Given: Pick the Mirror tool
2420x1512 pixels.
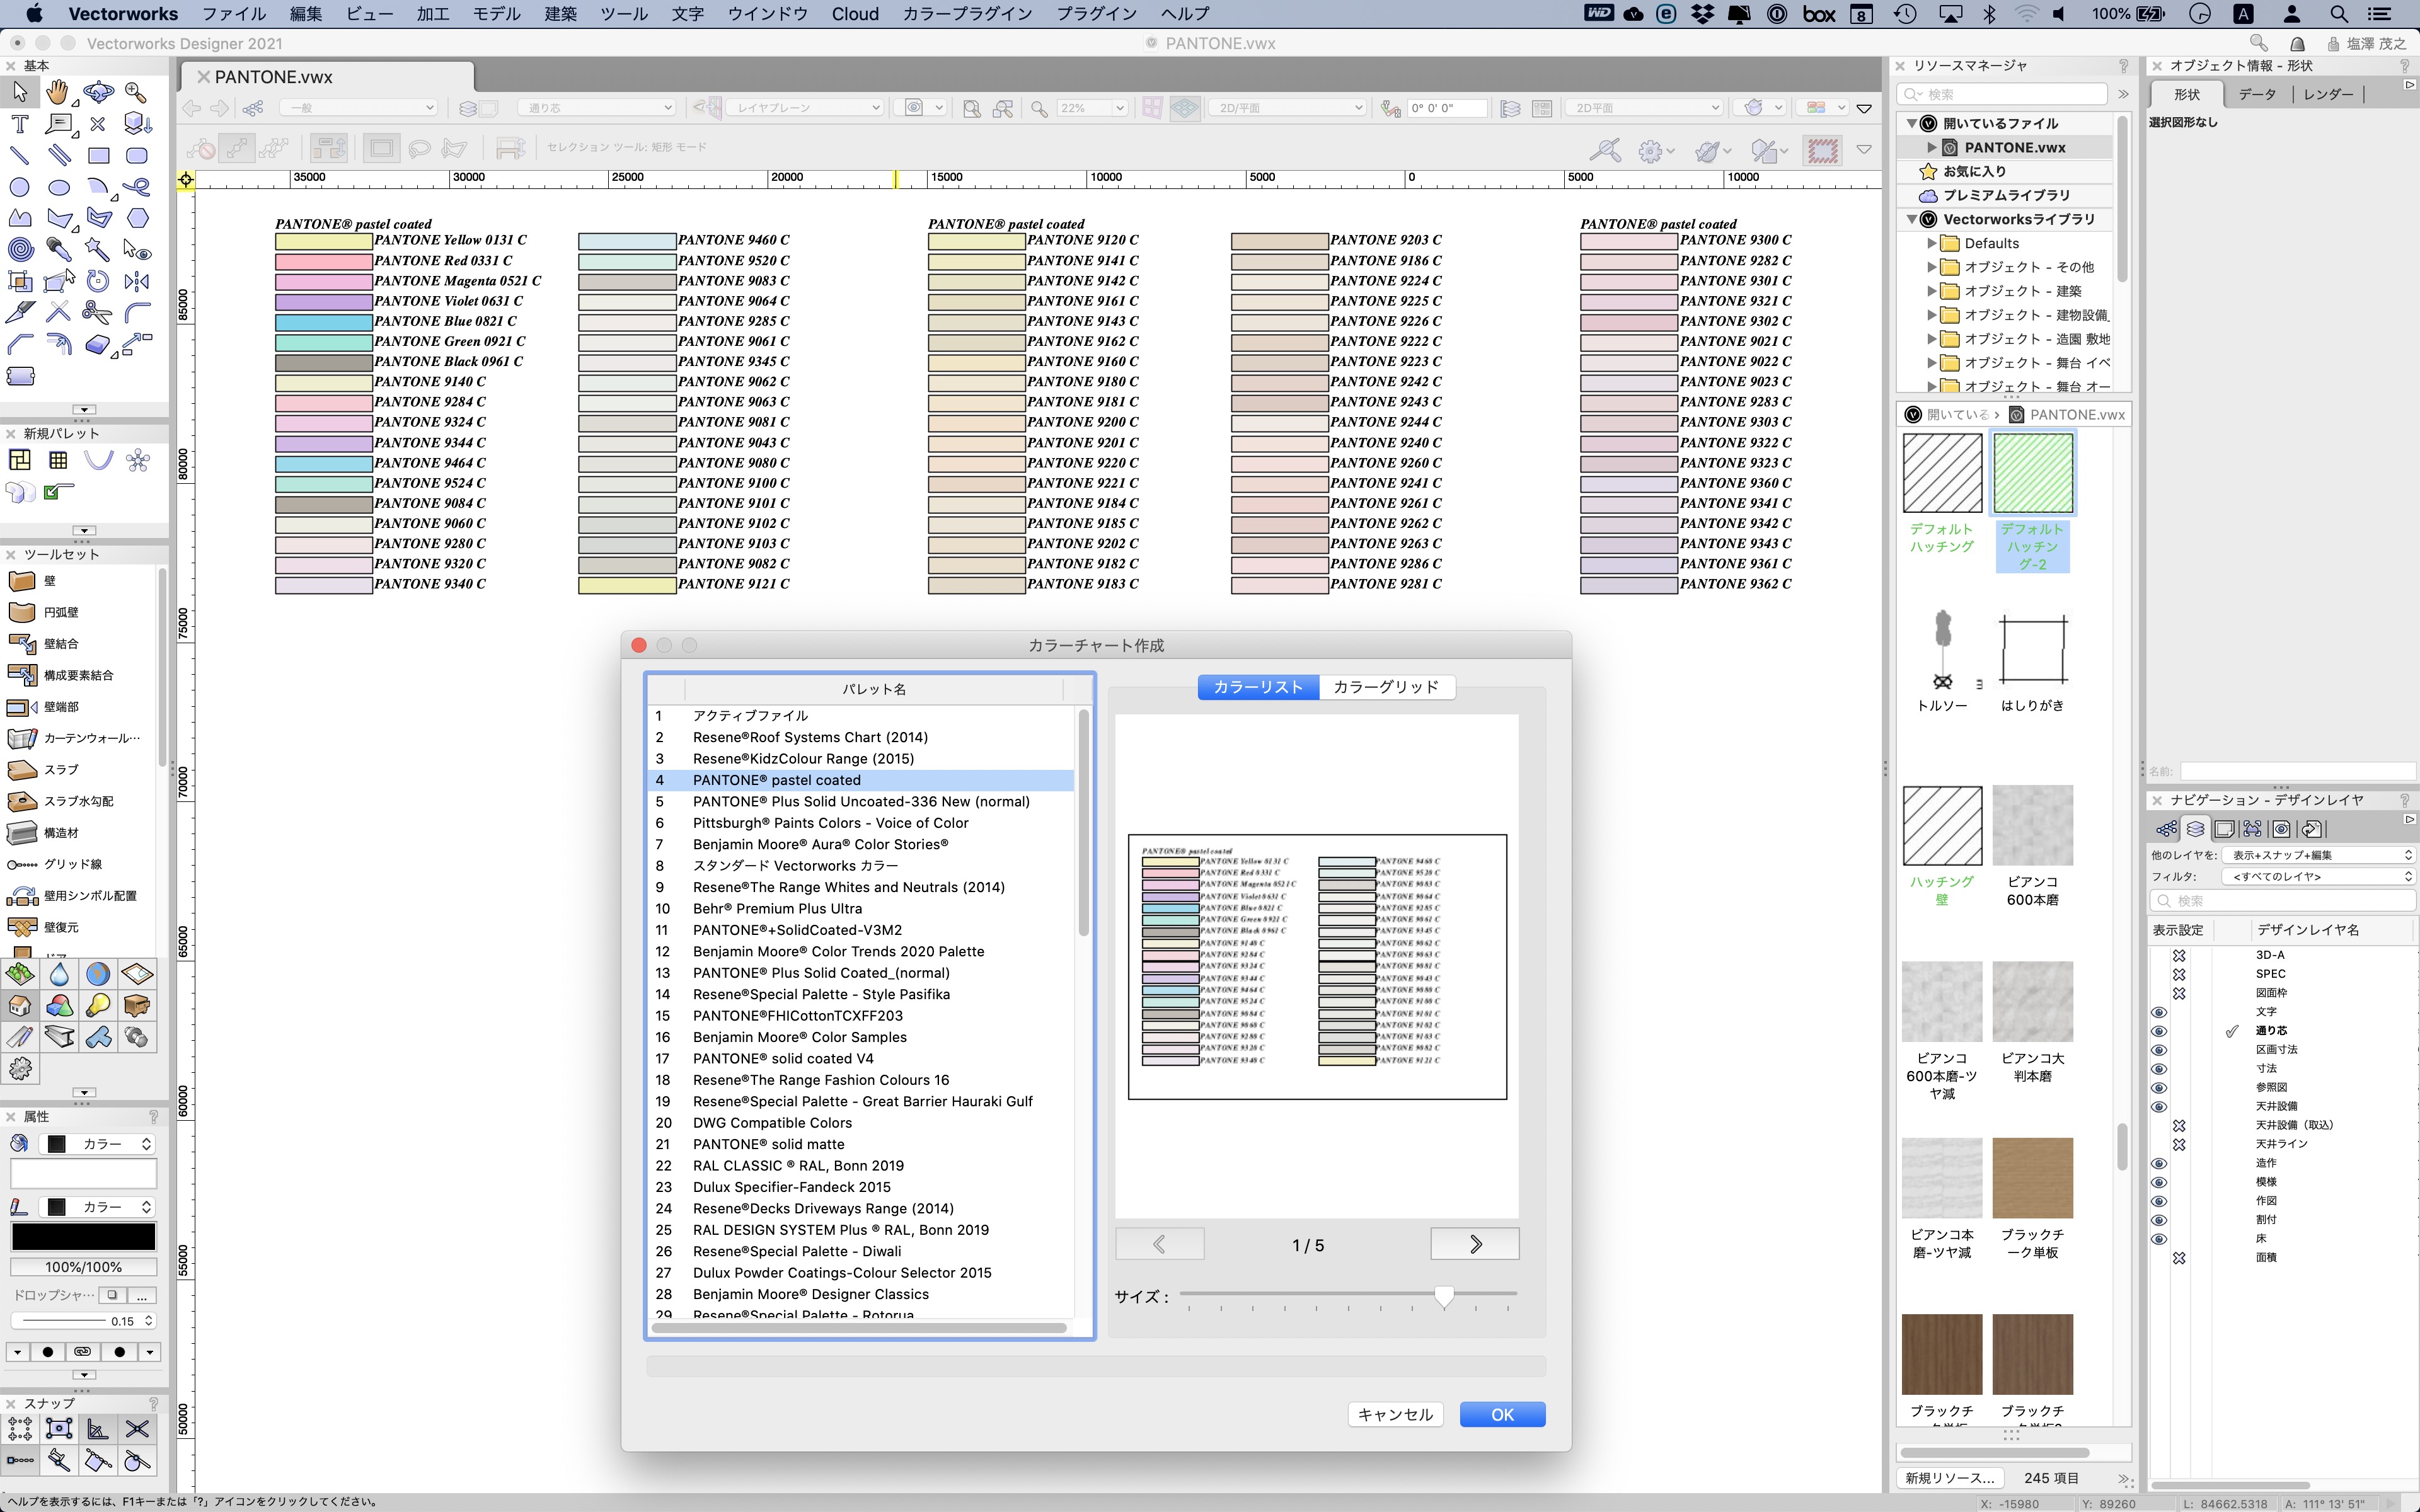Looking at the screenshot, I should [137, 281].
